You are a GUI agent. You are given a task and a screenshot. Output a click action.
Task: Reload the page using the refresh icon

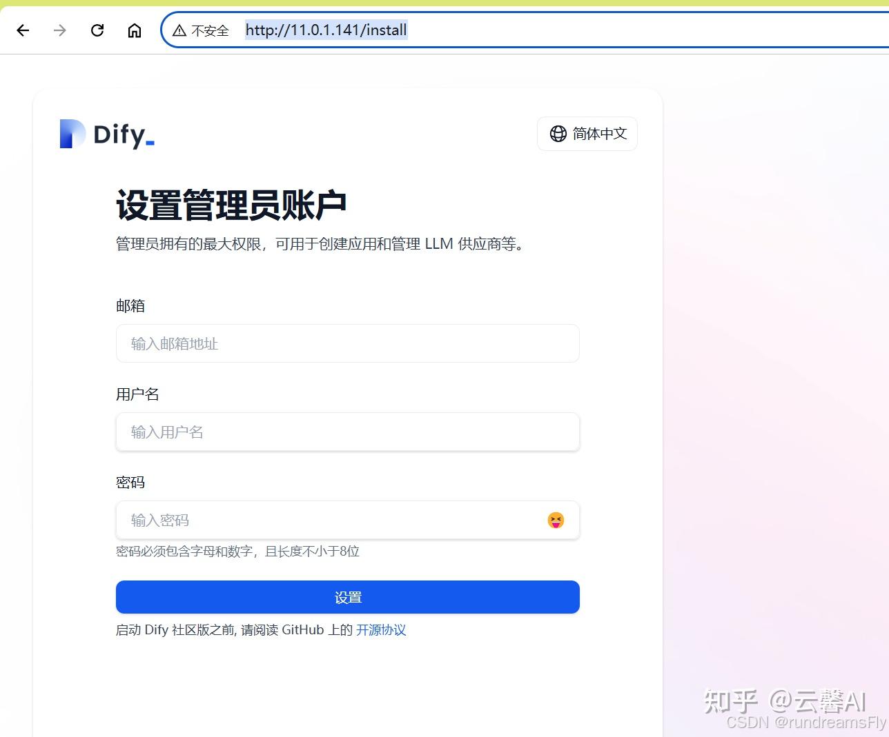[x=97, y=30]
